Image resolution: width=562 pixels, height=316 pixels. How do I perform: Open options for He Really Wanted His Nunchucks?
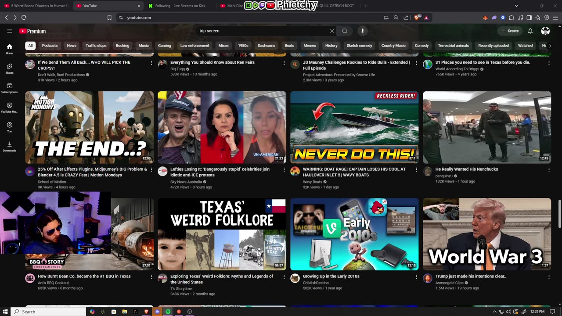click(x=549, y=169)
